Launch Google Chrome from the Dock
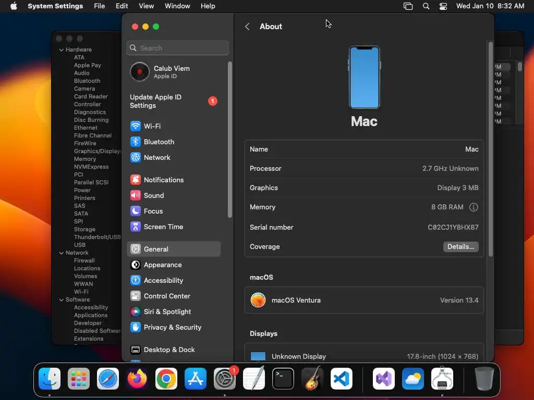Screen dimensions: 534x400 166,379
